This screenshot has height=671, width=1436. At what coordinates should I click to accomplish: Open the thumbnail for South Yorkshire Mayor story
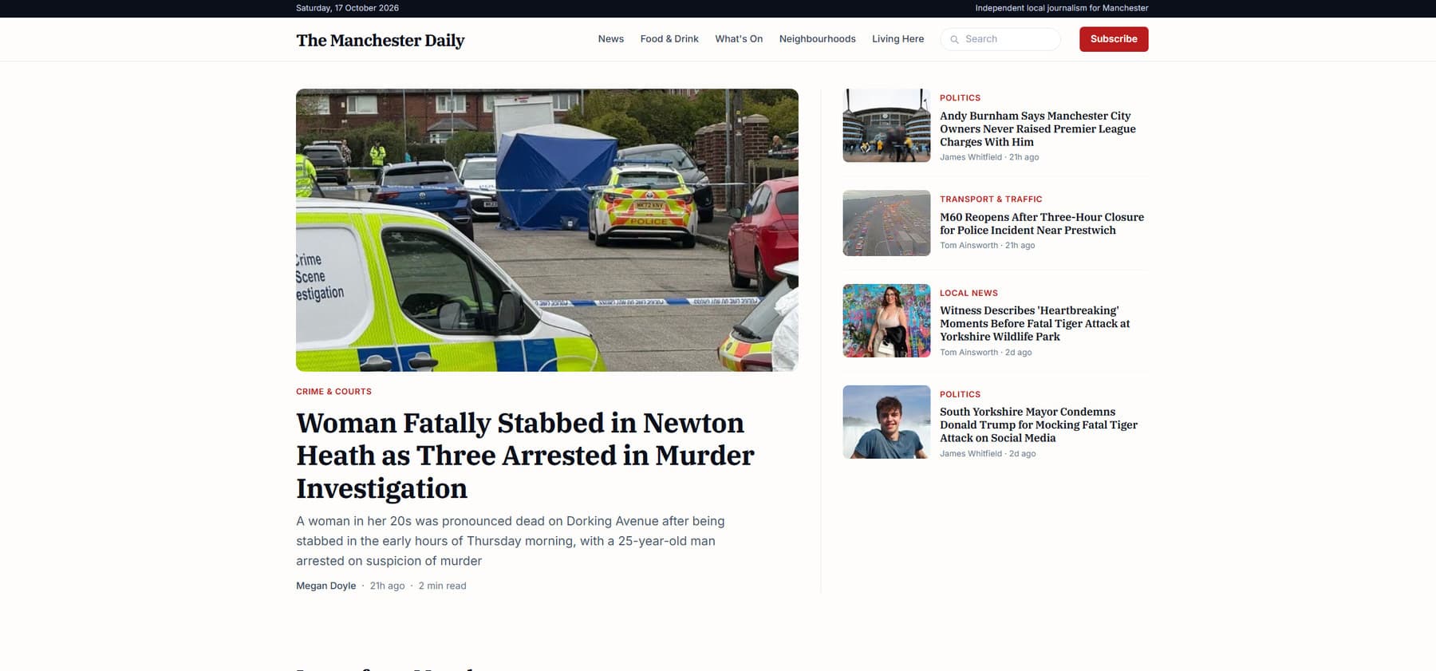[x=886, y=422]
